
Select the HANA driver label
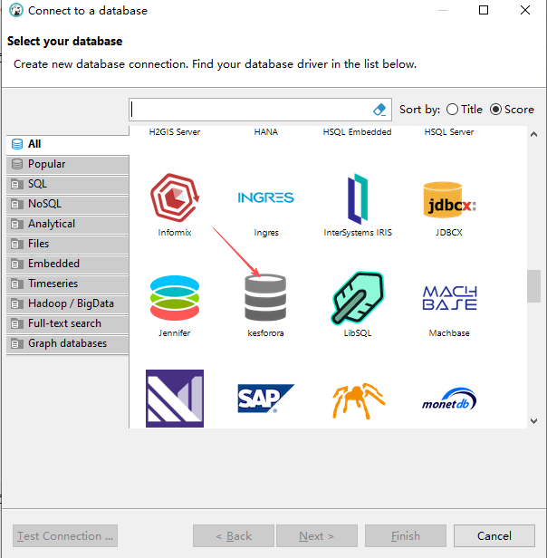click(x=266, y=132)
